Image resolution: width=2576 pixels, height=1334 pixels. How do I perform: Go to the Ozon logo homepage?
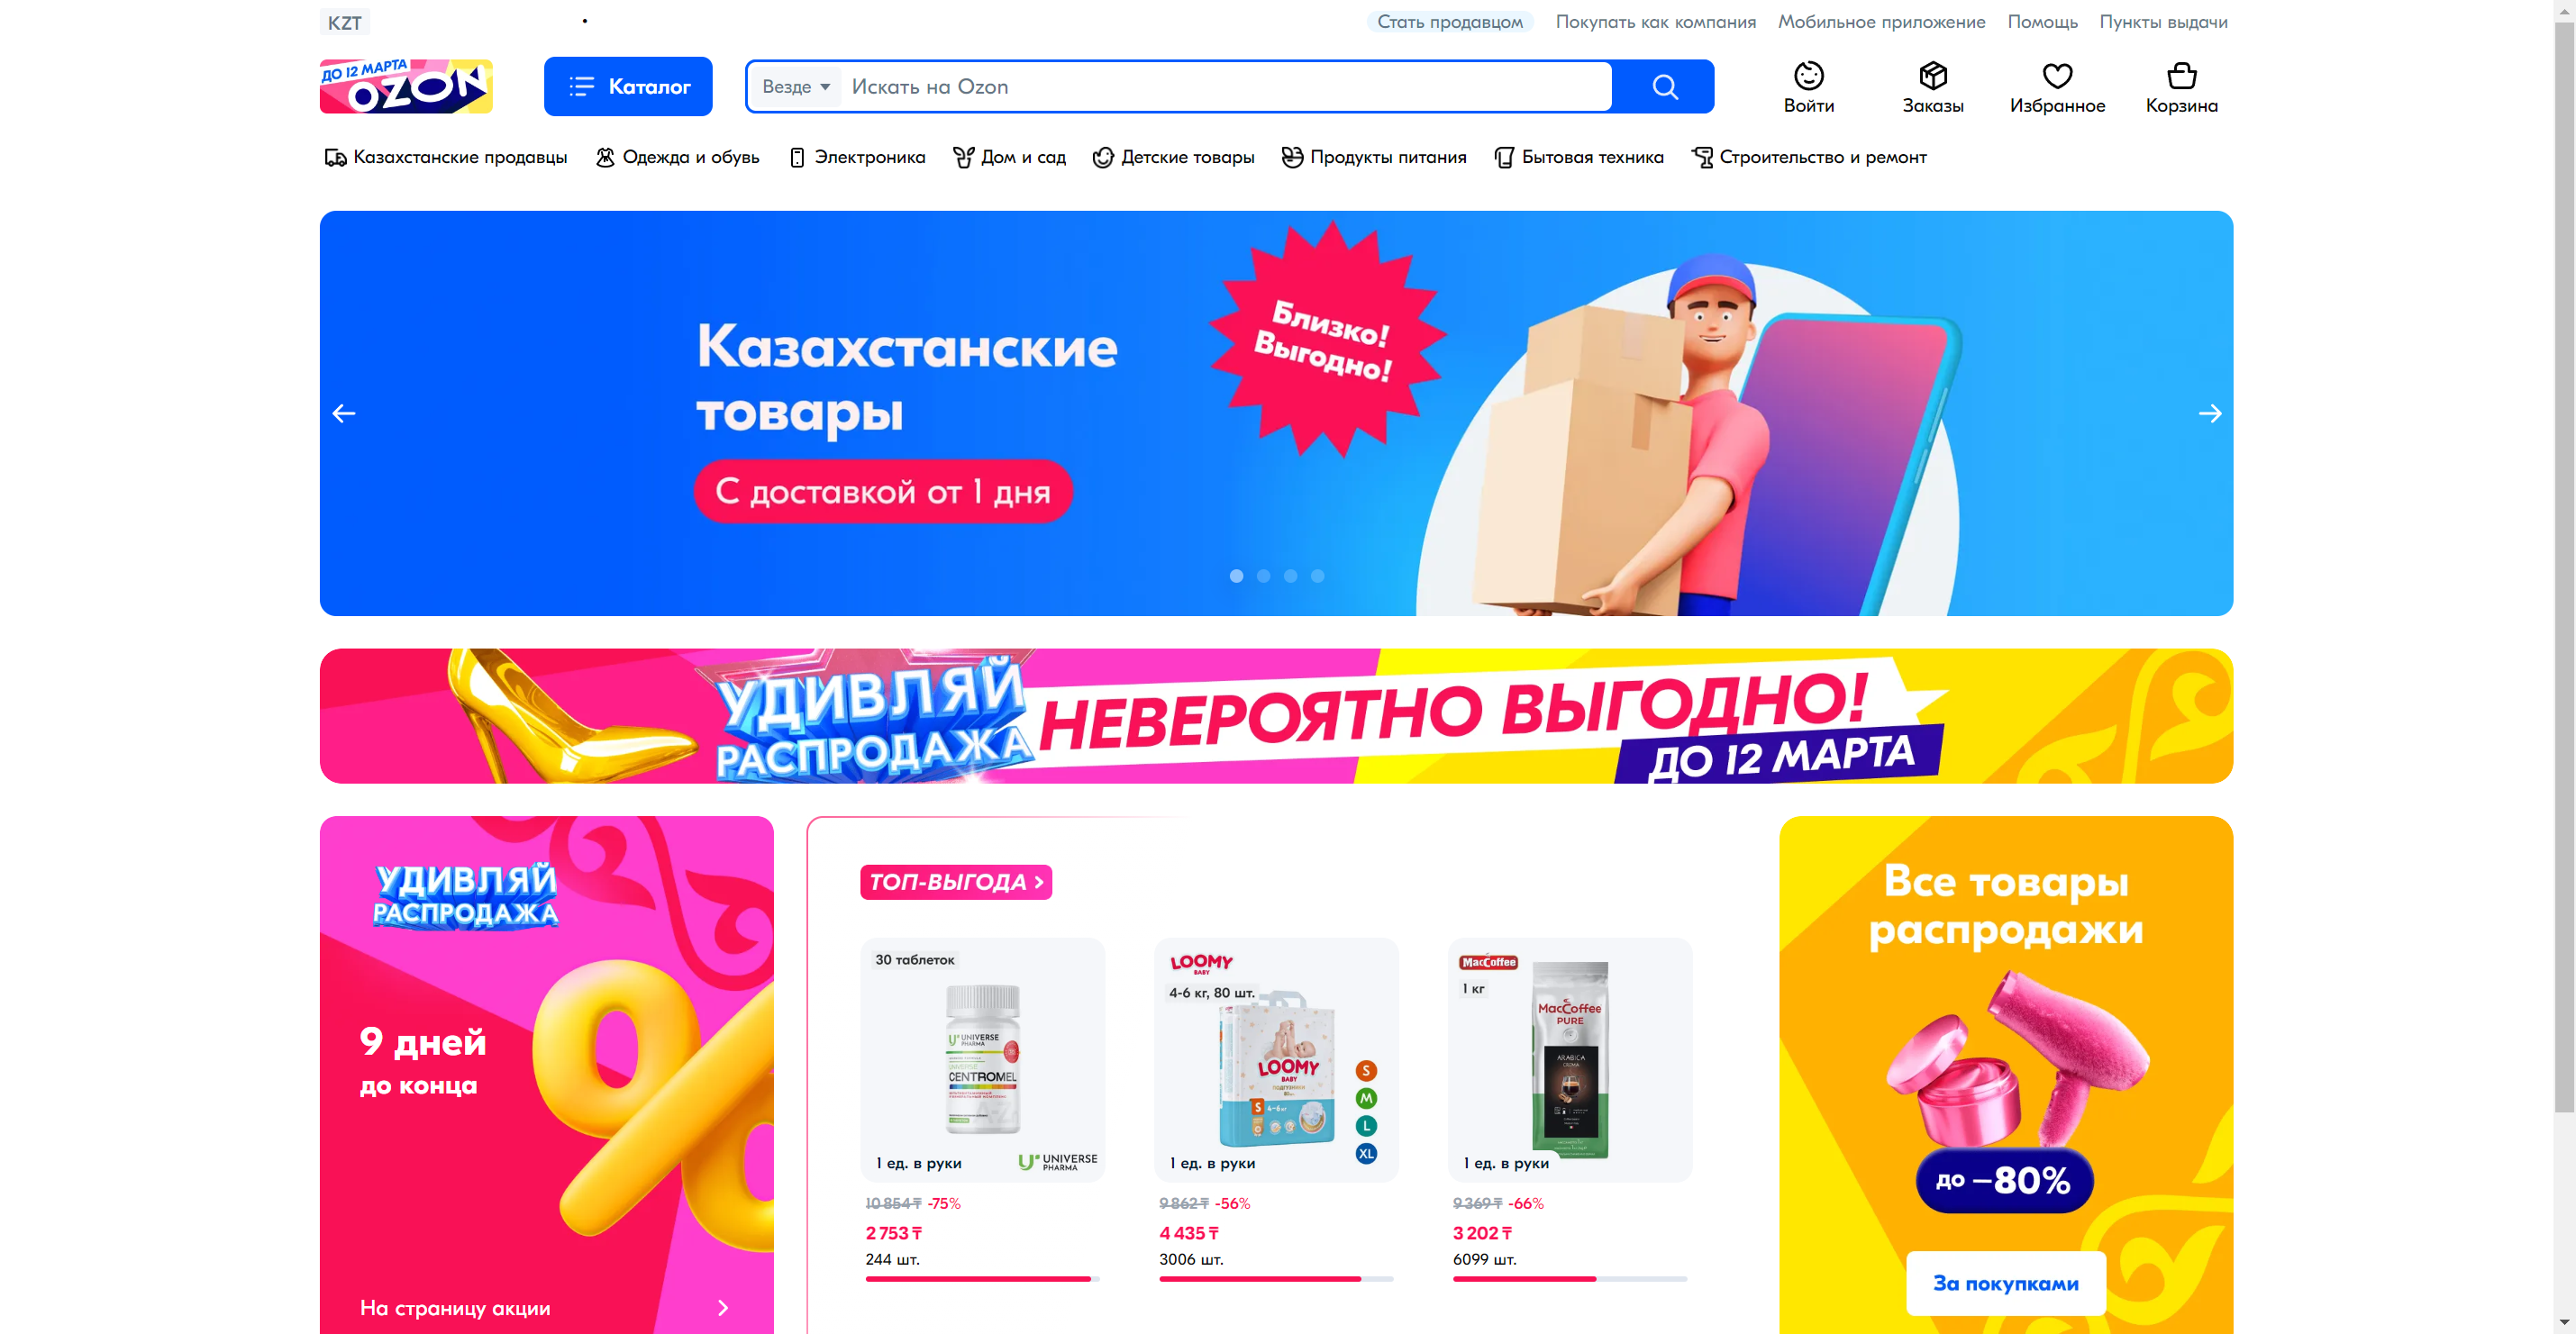pos(406,86)
